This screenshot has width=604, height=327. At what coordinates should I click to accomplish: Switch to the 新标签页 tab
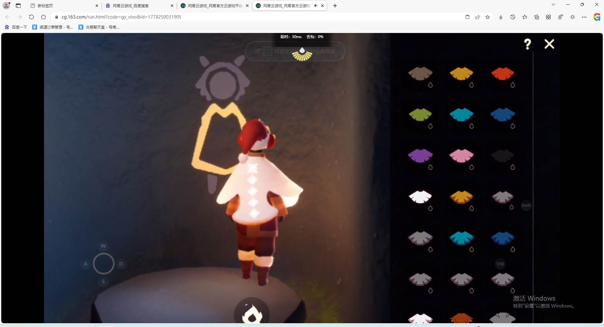click(x=63, y=6)
